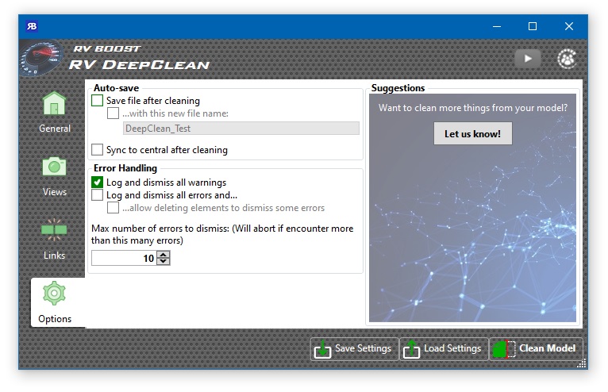Click the DeepClean_Test file name field

tap(241, 129)
